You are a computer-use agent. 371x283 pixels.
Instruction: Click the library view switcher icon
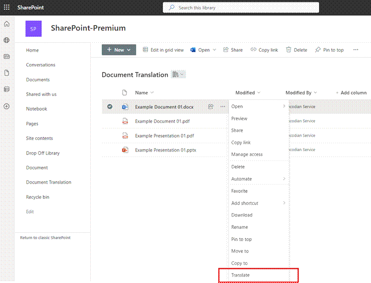click(178, 75)
